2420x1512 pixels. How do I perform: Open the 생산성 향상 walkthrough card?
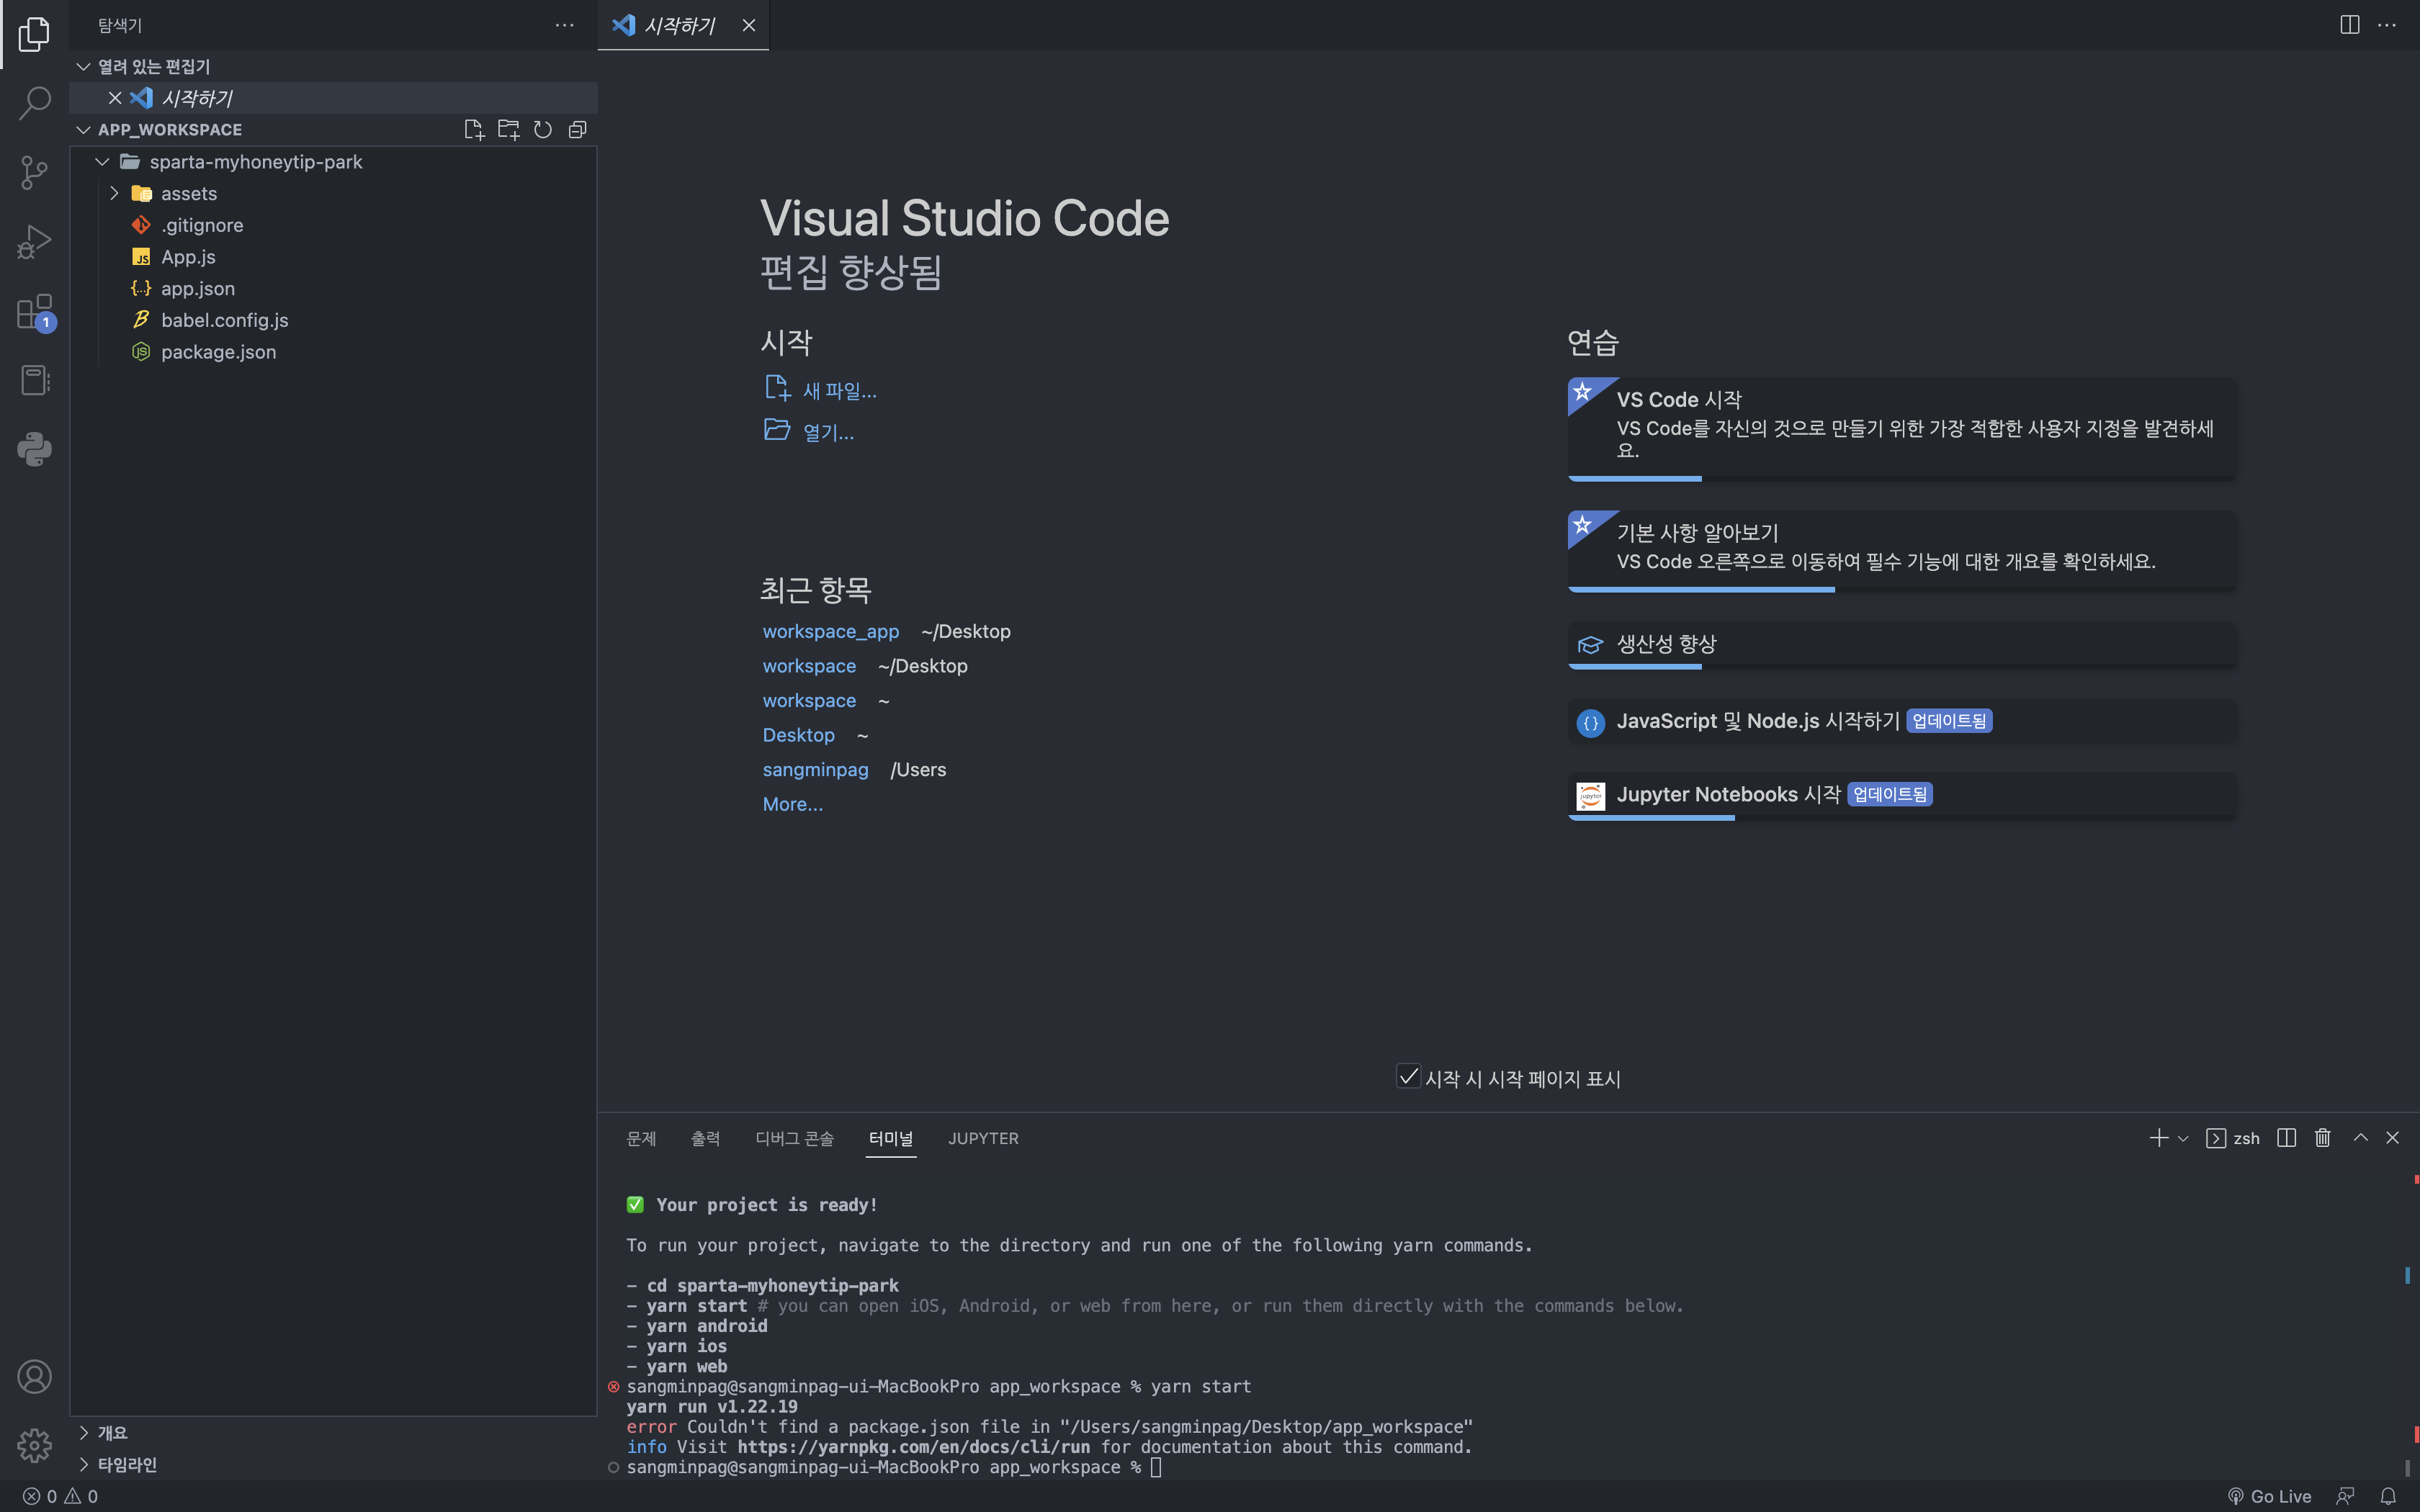point(1902,645)
